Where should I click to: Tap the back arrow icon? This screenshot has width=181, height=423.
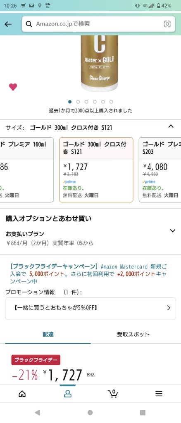click(8, 24)
